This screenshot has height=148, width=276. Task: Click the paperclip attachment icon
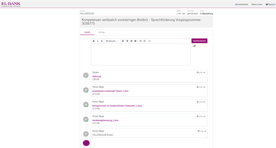click(194, 46)
